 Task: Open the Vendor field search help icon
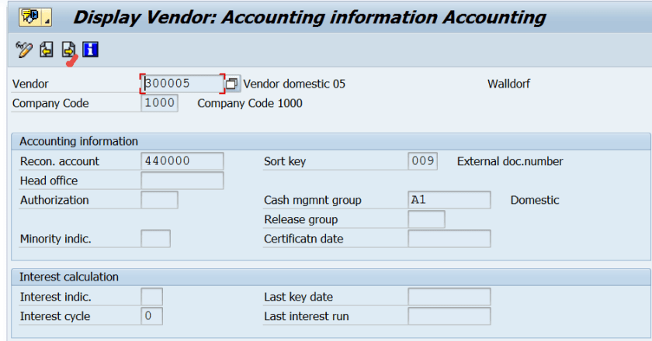(232, 84)
